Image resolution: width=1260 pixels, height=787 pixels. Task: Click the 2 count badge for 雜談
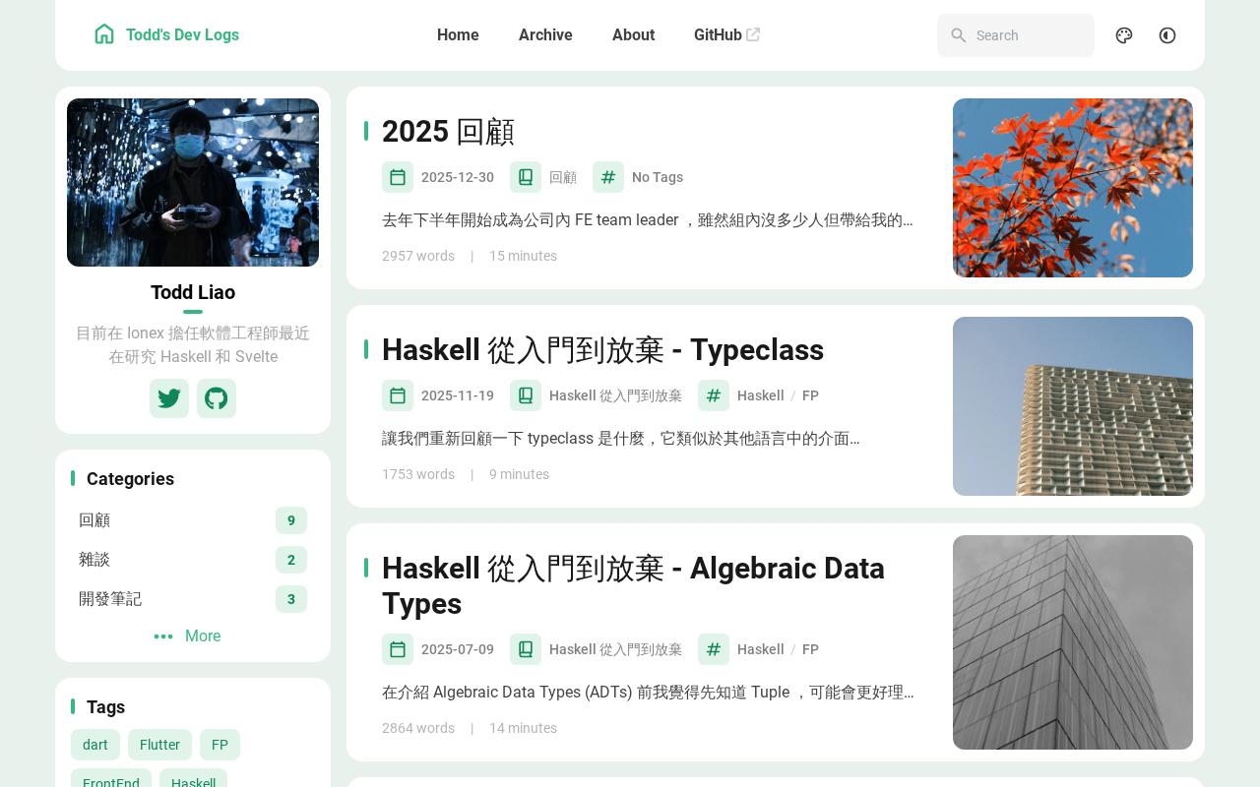291,560
